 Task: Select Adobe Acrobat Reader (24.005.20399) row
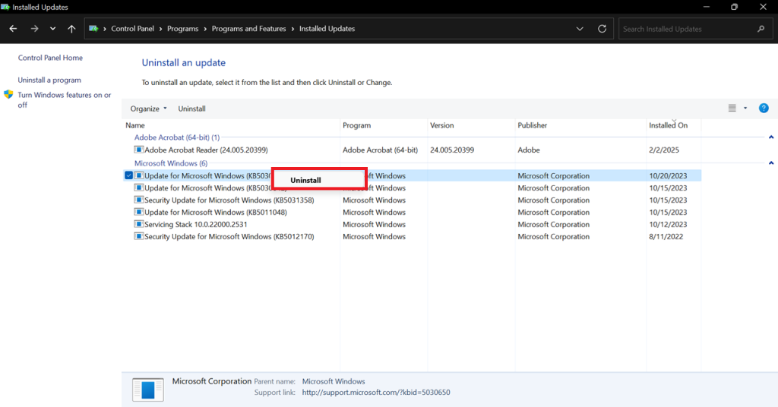tap(412, 150)
